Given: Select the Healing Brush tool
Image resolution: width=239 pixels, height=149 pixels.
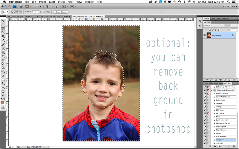Looking at the screenshot, I should pyautogui.click(x=3, y=44).
